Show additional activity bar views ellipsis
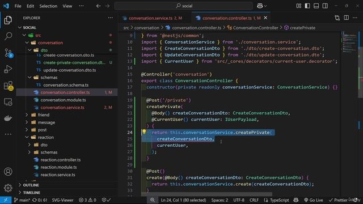Image resolution: width=363 pixels, height=204 pixels. (x=8, y=134)
